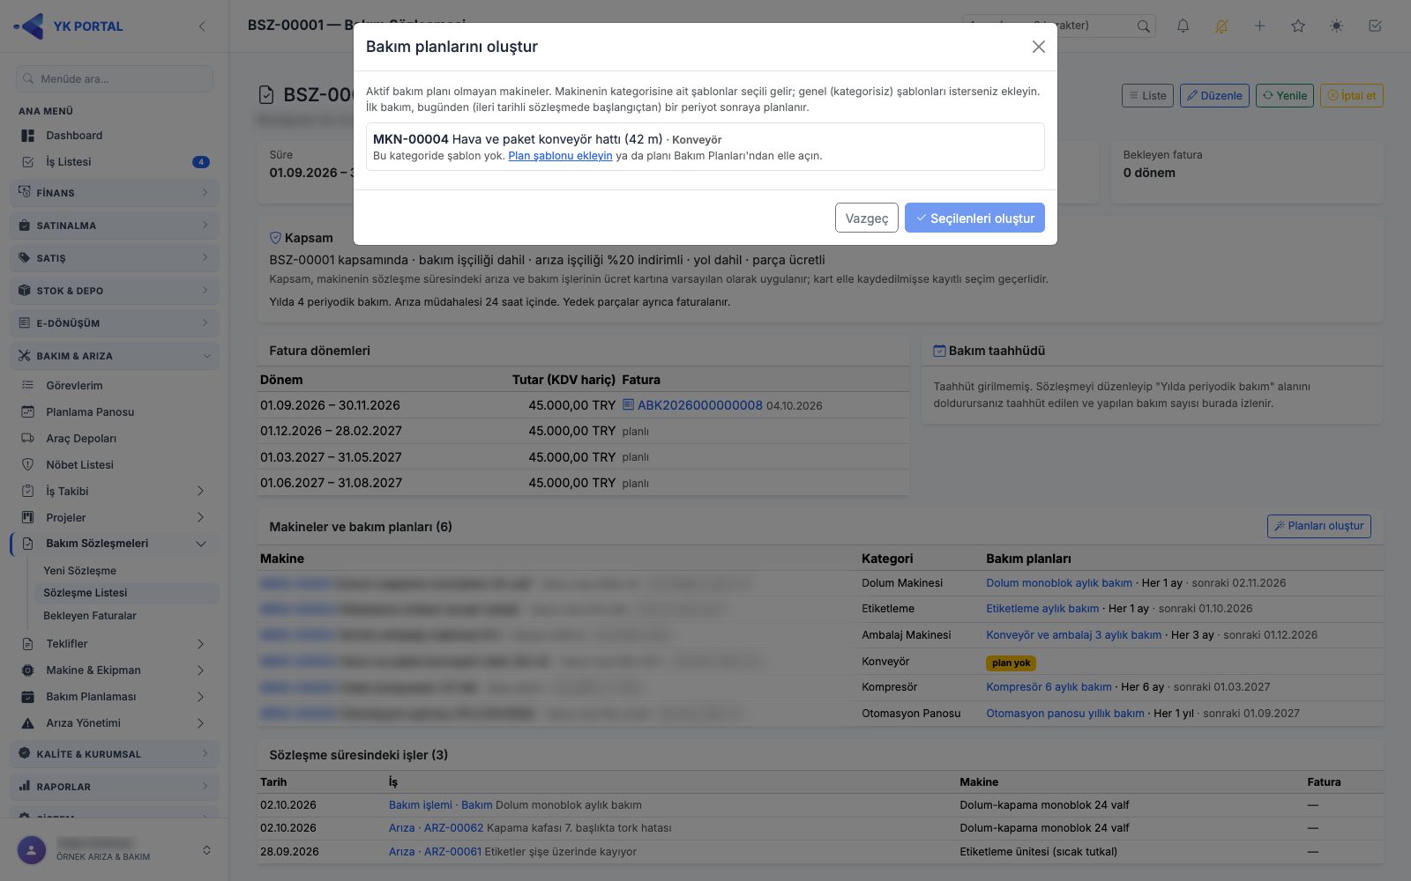Click the İptal et button
Screen dimensions: 1411x881
coord(1351,95)
